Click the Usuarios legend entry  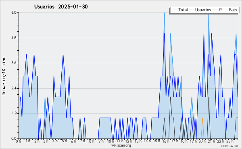click(x=200, y=10)
